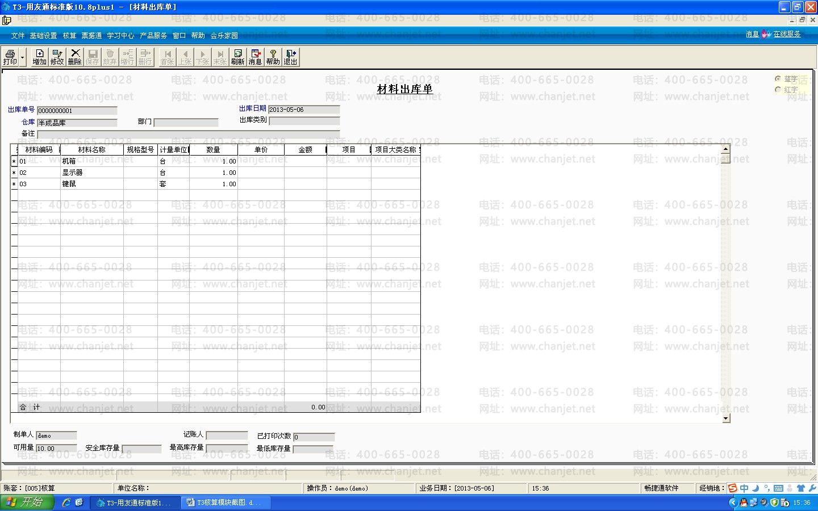The width and height of the screenshot is (818, 511).
Task: Expand hidden system tray icons arrow
Action: click(733, 502)
